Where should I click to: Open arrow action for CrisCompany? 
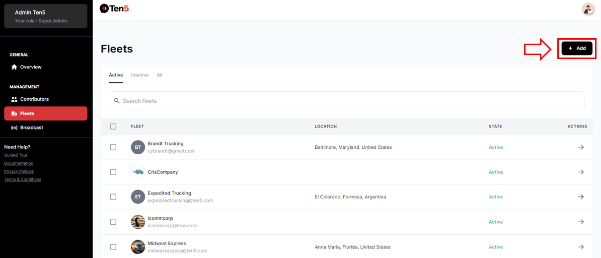pyautogui.click(x=581, y=172)
